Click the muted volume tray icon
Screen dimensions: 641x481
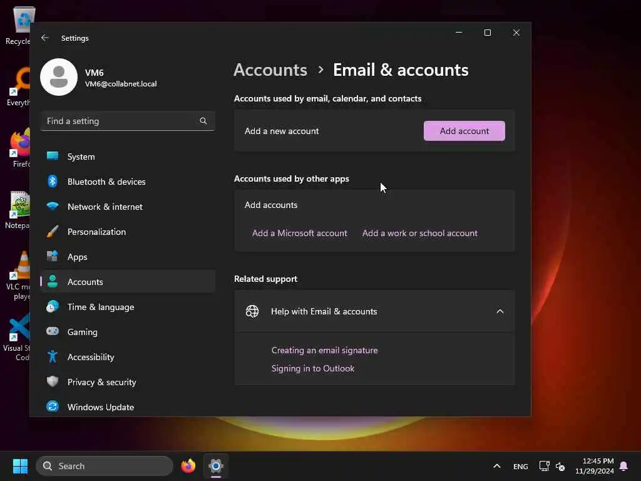pos(560,466)
